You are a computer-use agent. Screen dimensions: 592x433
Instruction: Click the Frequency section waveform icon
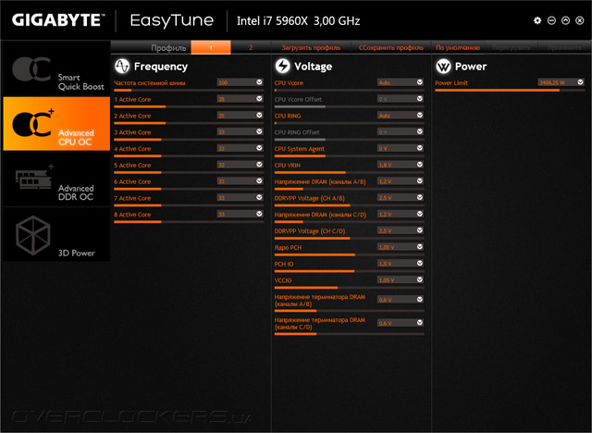point(122,66)
